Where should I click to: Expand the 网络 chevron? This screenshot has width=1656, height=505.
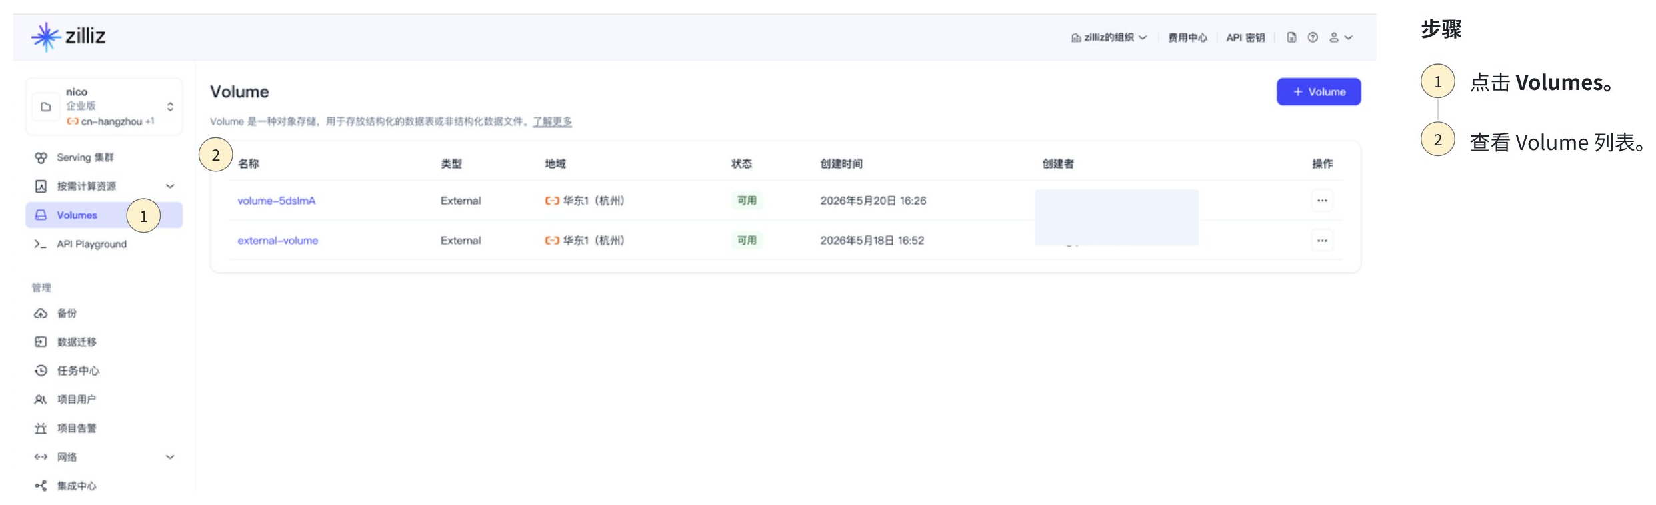tap(170, 456)
